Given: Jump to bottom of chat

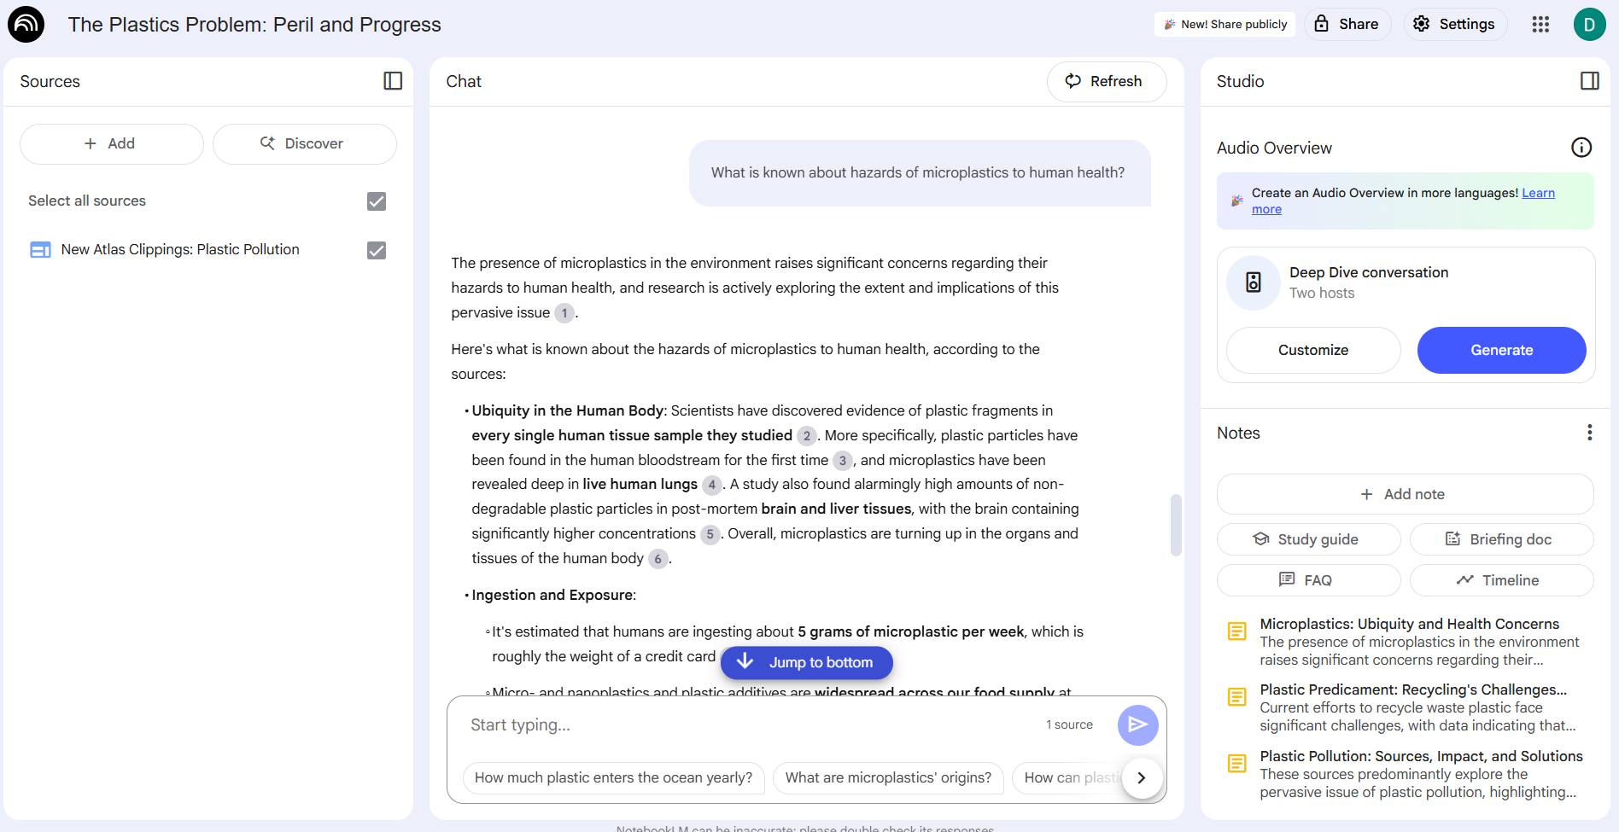Looking at the screenshot, I should [806, 662].
